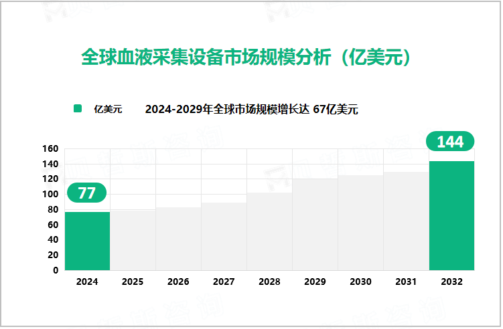Click the x-axis label 2027
The width and height of the screenshot is (503, 329).
point(224,282)
